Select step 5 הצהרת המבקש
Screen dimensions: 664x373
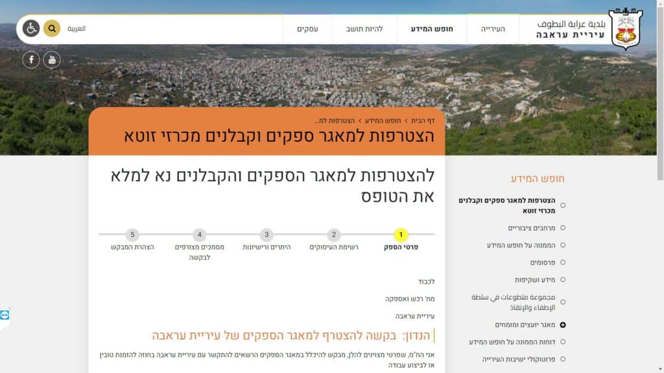pos(132,234)
